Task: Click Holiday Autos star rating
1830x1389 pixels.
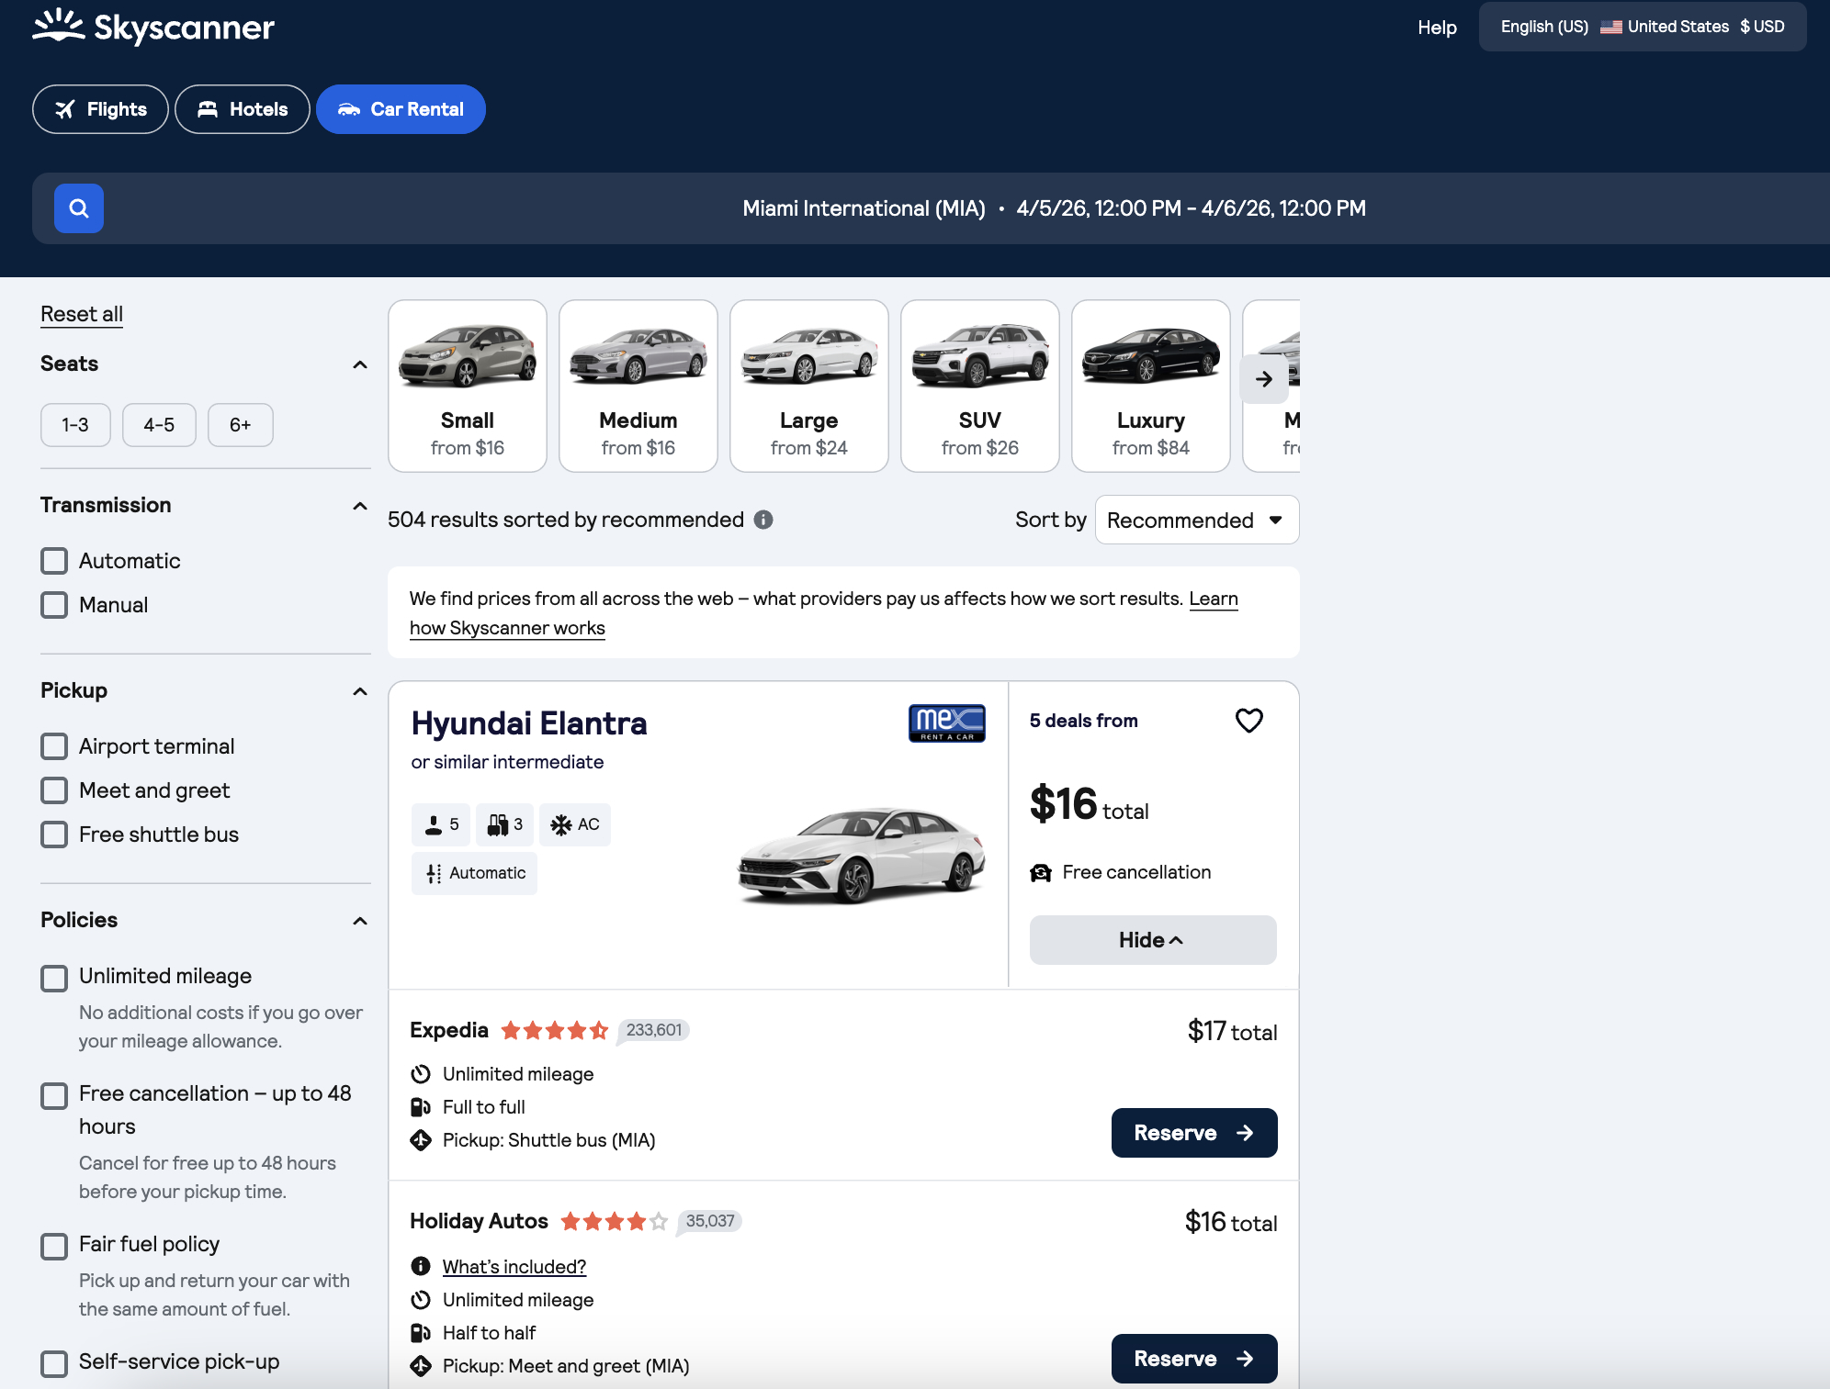Action: 614,1221
